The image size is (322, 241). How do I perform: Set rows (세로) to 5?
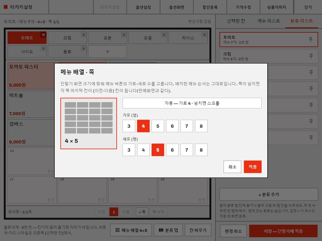[158, 150]
